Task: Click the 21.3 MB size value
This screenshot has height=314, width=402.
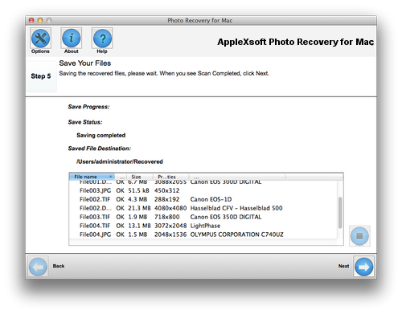Action: 139,208
